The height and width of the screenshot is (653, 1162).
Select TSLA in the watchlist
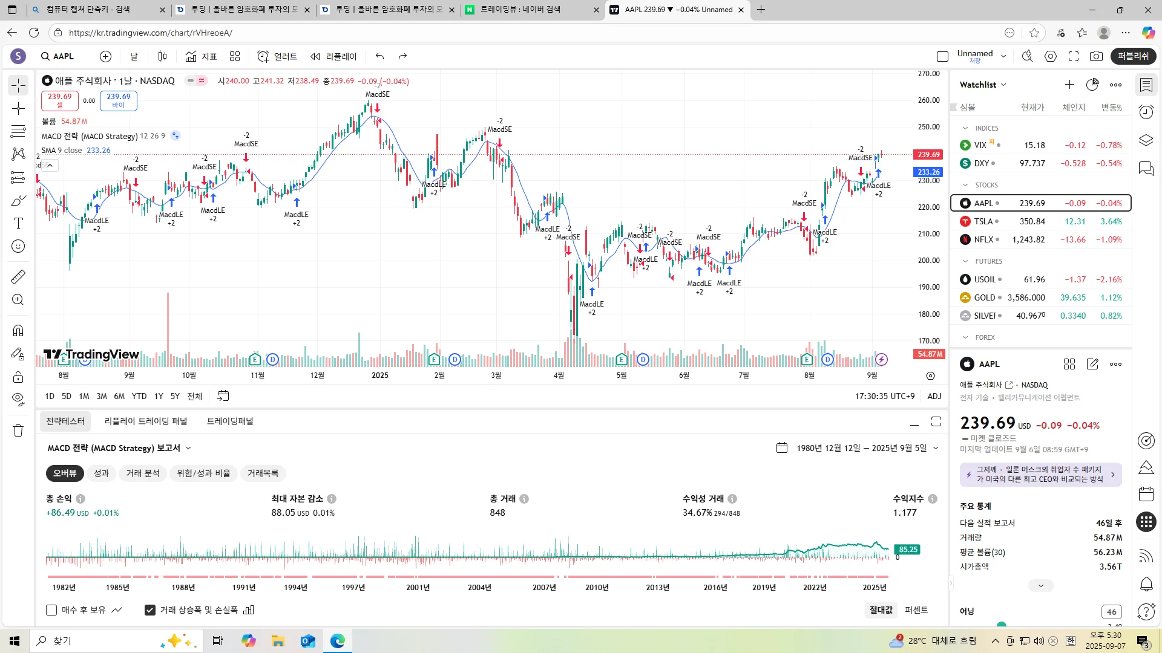point(1041,221)
